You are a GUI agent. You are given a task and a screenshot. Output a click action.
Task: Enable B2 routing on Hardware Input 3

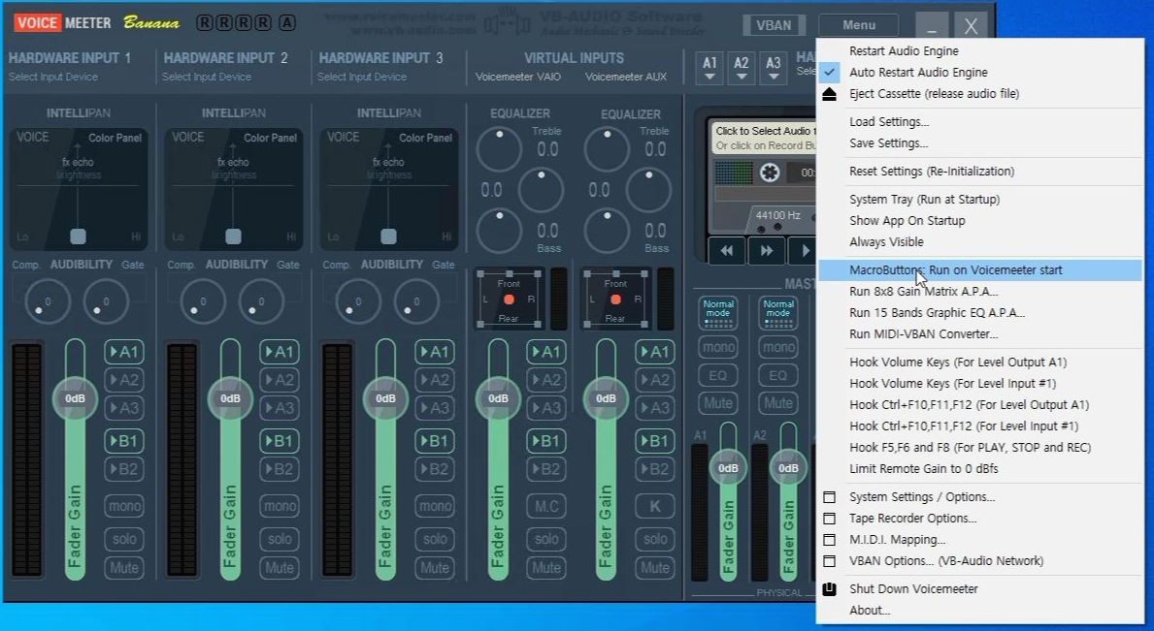[x=434, y=469]
